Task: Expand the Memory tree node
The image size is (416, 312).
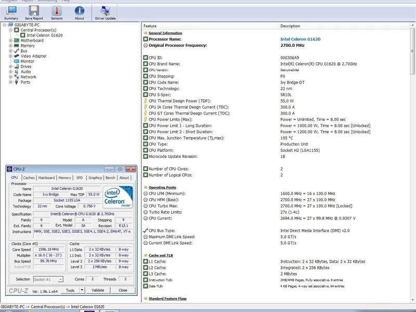Action: coord(10,46)
